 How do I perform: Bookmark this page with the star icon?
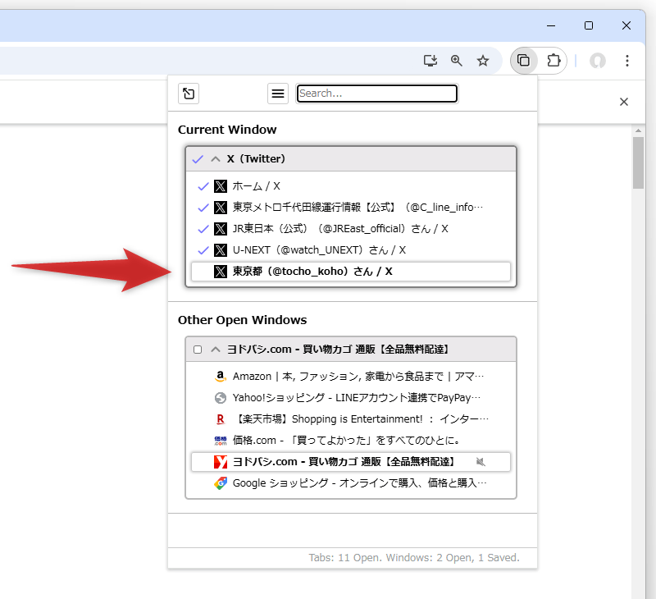[x=483, y=61]
